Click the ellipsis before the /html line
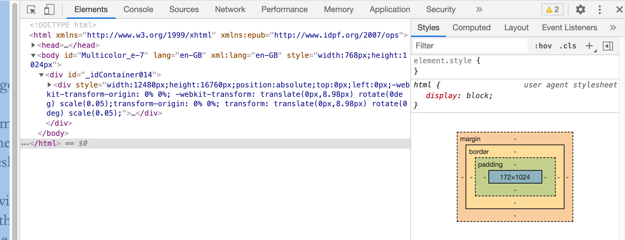Screen dimensions: 625x240 point(25,144)
